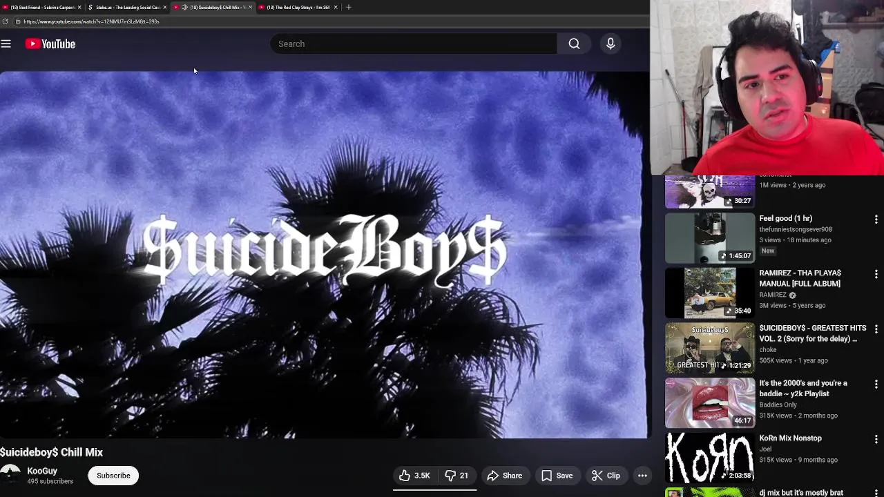The image size is (884, 497).
Task: Open Feel good (1 hr) video thumbnail
Action: pos(710,238)
